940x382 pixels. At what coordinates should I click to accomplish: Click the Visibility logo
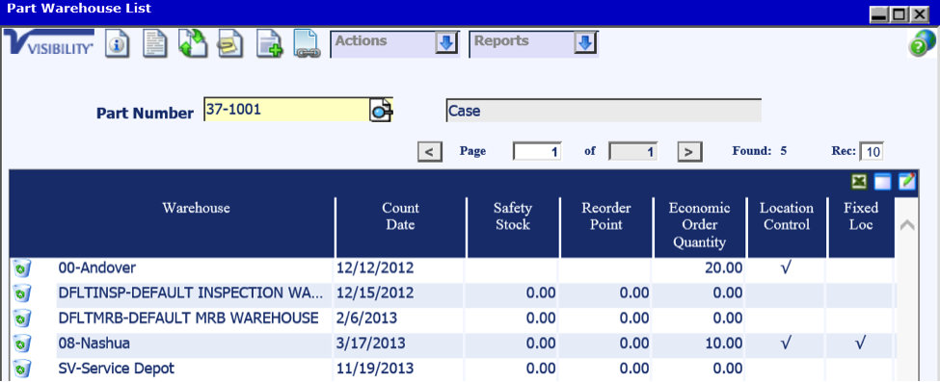click(49, 43)
